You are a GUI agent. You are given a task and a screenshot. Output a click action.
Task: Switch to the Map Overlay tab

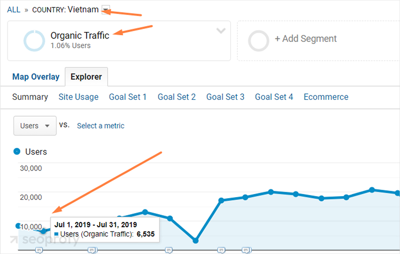pos(35,77)
